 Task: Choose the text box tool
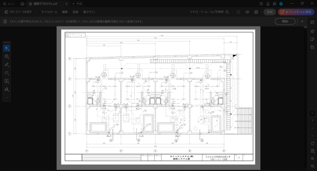pos(7,81)
